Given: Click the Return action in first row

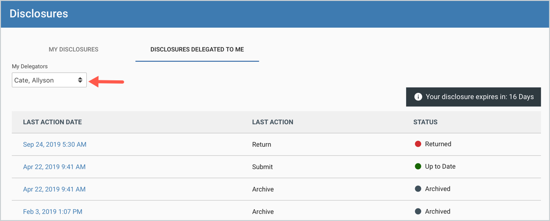Looking at the screenshot, I should click(261, 144).
